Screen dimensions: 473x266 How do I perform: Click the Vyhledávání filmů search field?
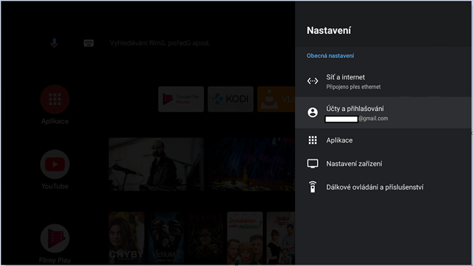(x=160, y=43)
